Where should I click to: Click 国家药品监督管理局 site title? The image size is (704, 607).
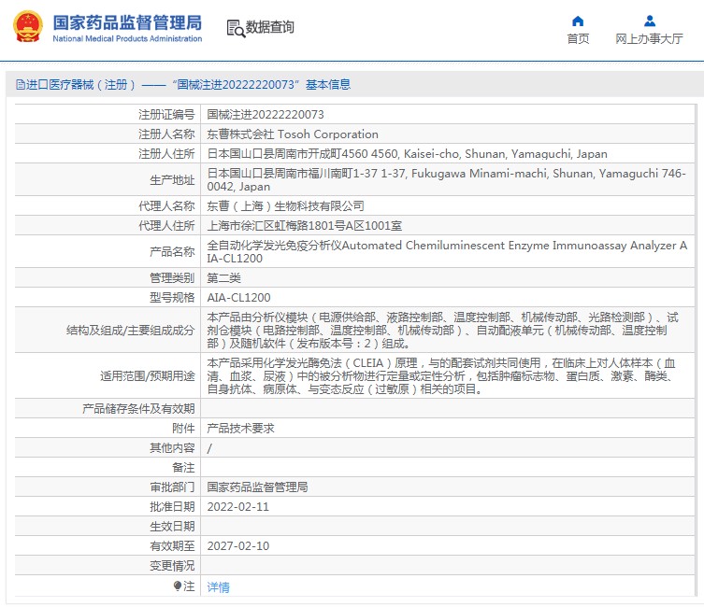(127, 22)
